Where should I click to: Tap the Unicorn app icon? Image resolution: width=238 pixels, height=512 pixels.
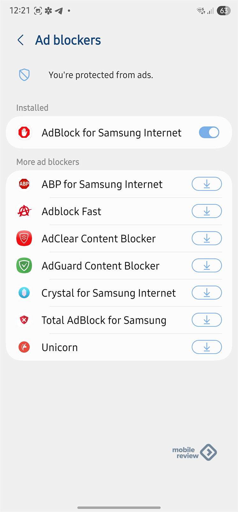tap(24, 347)
